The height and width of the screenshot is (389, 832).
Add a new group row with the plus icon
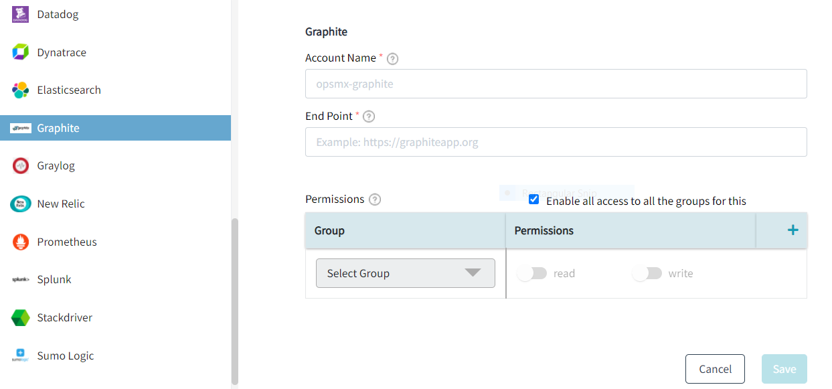coord(792,230)
